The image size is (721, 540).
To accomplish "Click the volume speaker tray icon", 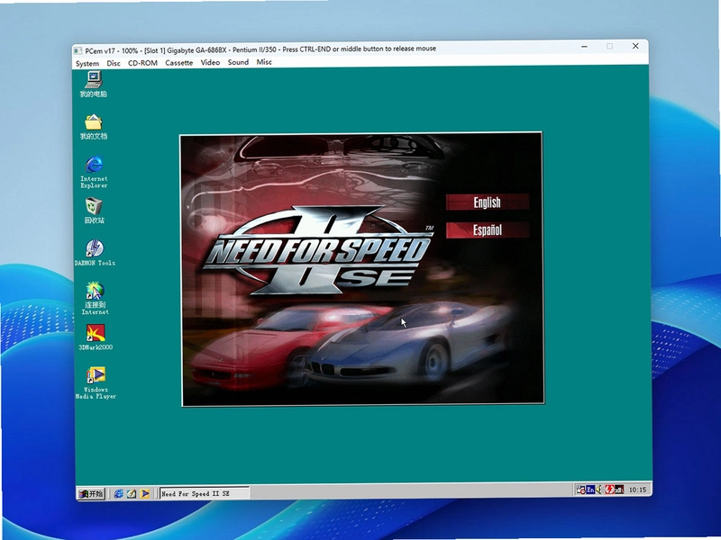I will [599, 490].
